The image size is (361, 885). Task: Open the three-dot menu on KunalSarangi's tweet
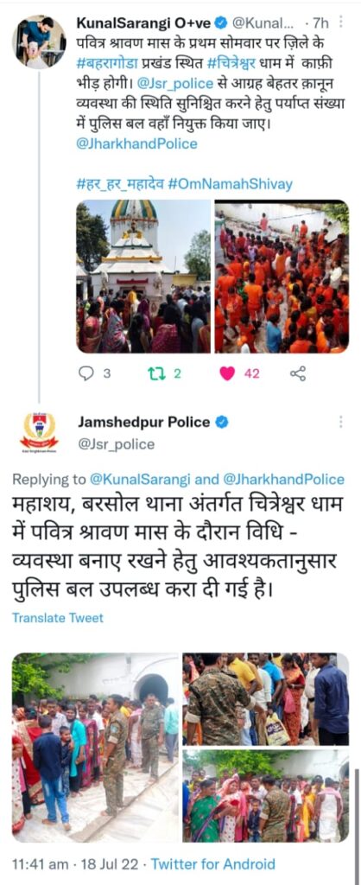tap(340, 22)
